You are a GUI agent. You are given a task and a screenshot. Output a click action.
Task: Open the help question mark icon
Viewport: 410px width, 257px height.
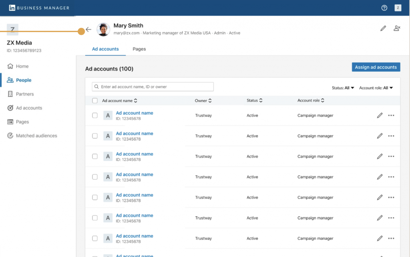[384, 8]
